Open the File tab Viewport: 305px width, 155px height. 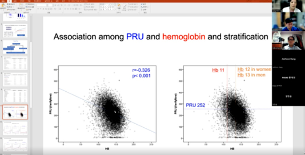(3, 1)
